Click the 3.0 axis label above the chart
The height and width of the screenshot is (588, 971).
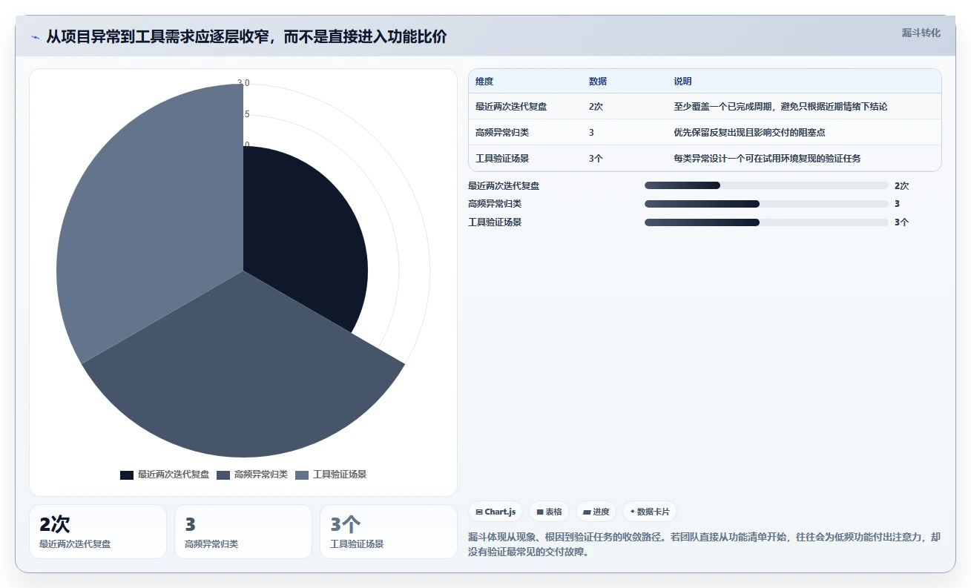pos(243,82)
